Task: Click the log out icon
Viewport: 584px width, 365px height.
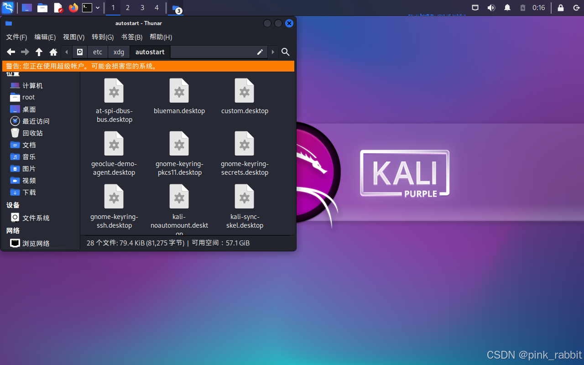Action: coord(576,8)
